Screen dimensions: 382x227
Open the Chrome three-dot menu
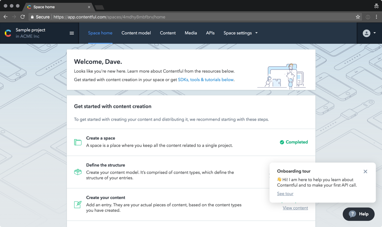pyautogui.click(x=377, y=17)
